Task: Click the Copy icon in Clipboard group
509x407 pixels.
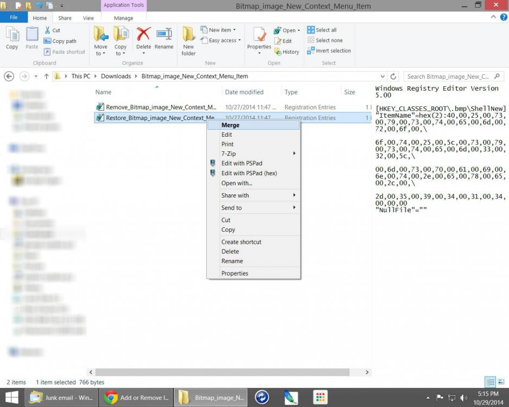Action: click(x=12, y=34)
